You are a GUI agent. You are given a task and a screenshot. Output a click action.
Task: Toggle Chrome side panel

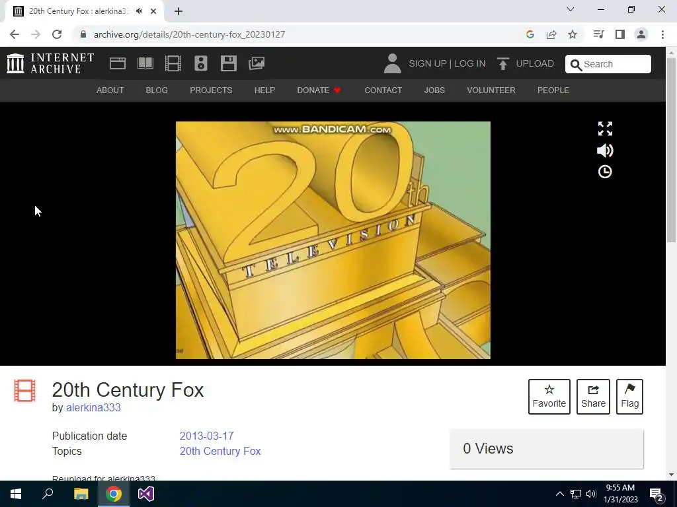click(x=620, y=34)
